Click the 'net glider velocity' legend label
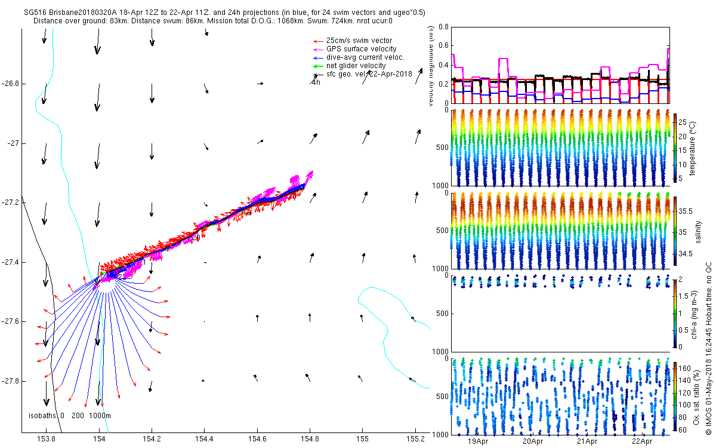This screenshot has height=448, width=716. 356,66
